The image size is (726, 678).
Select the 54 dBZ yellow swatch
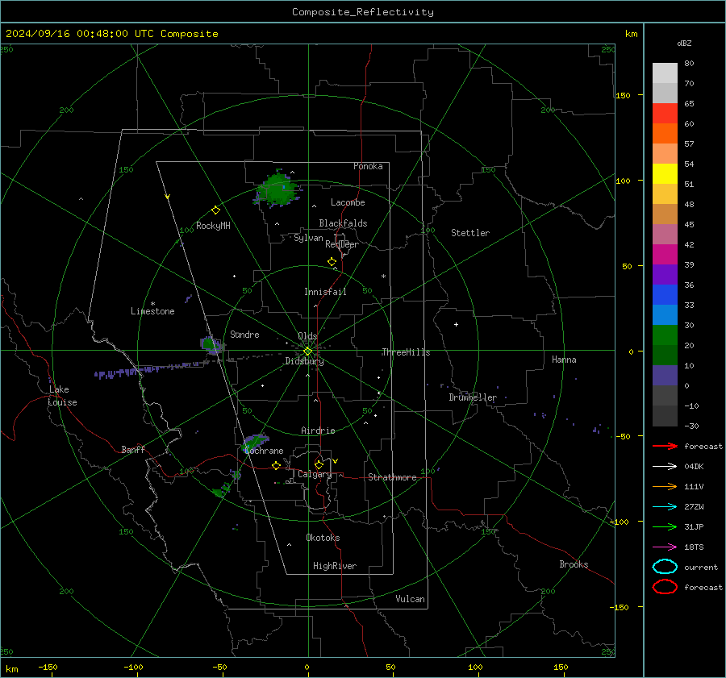[x=665, y=173]
